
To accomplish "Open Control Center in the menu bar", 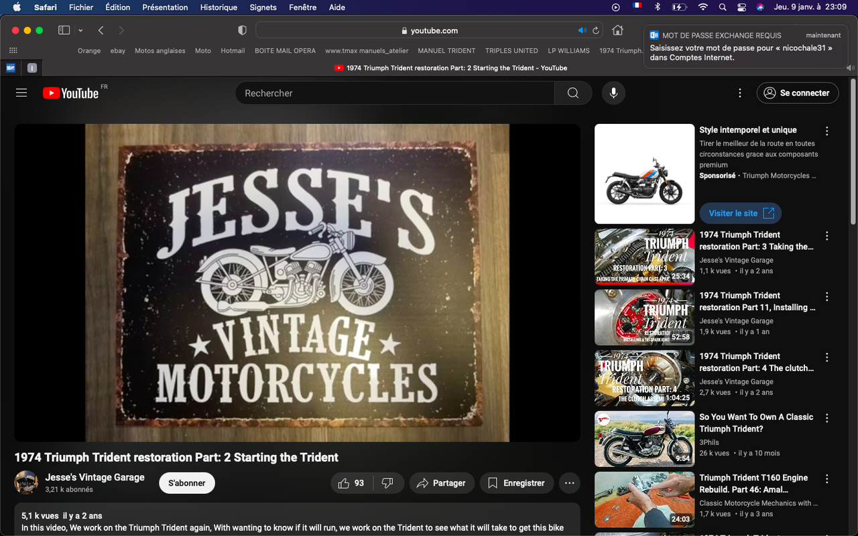I will point(741,7).
